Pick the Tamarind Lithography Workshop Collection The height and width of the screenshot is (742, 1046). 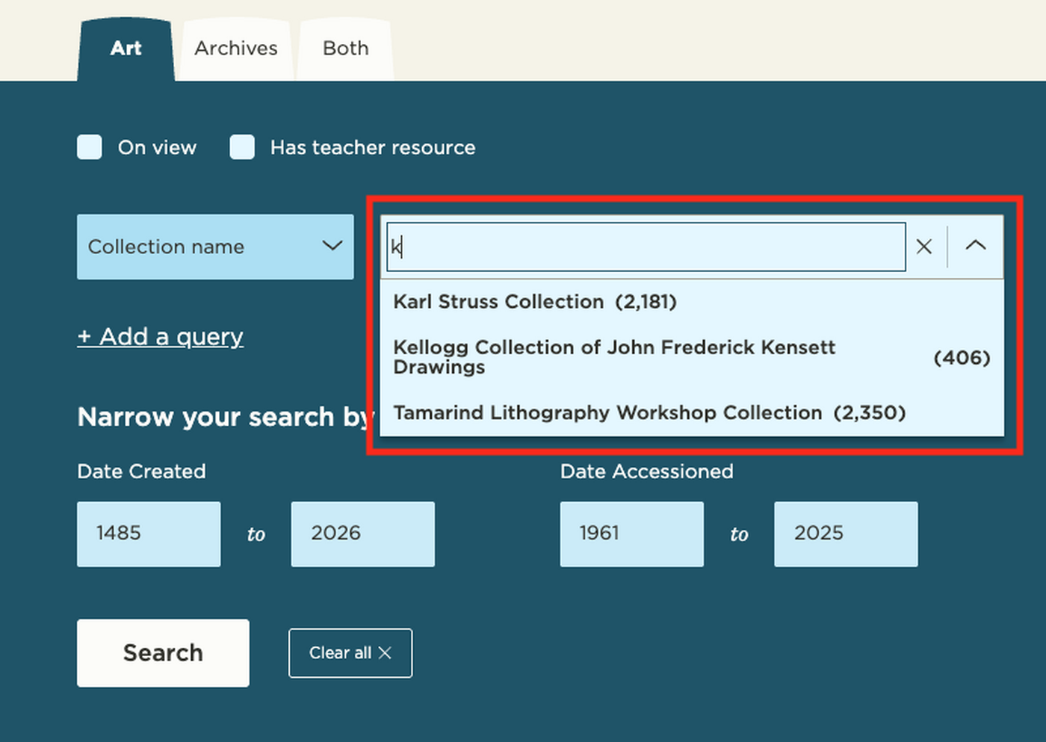pos(649,412)
